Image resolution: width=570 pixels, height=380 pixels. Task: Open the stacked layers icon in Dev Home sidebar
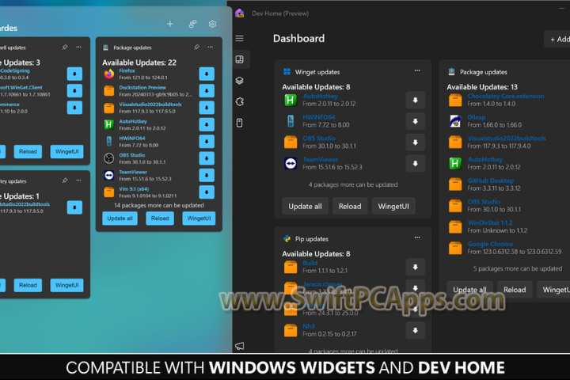(x=240, y=81)
